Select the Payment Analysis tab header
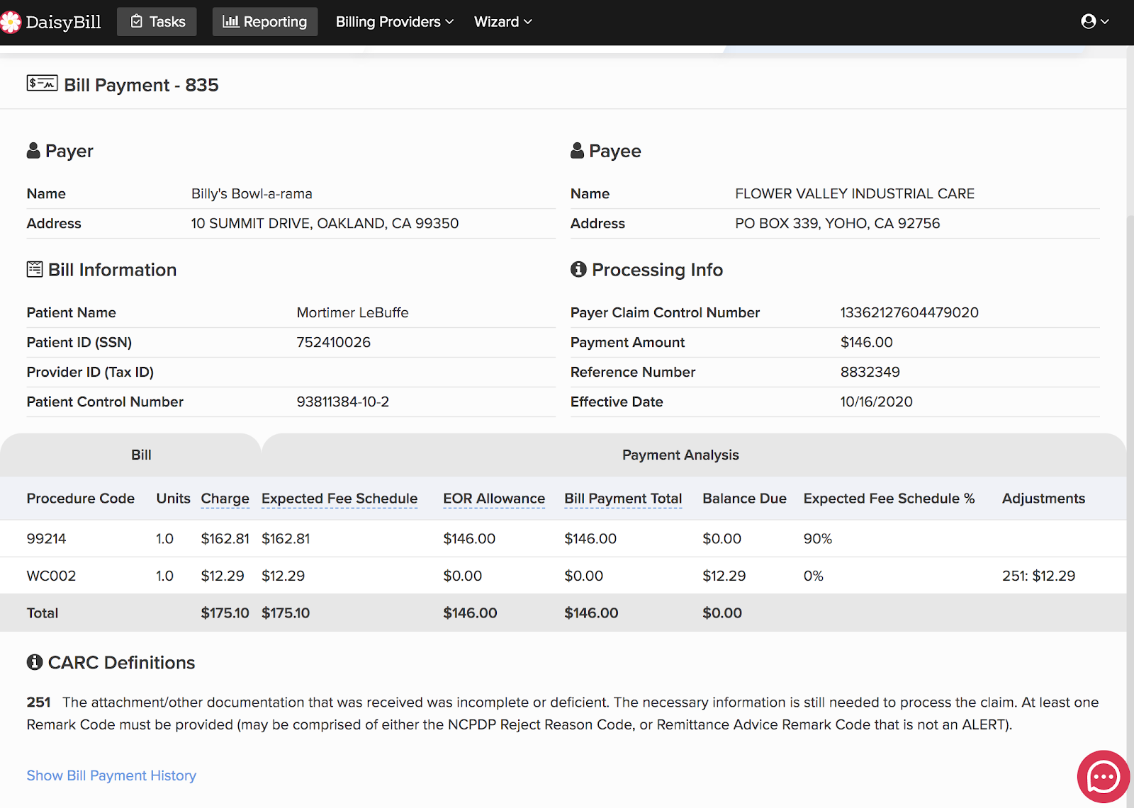 680,455
